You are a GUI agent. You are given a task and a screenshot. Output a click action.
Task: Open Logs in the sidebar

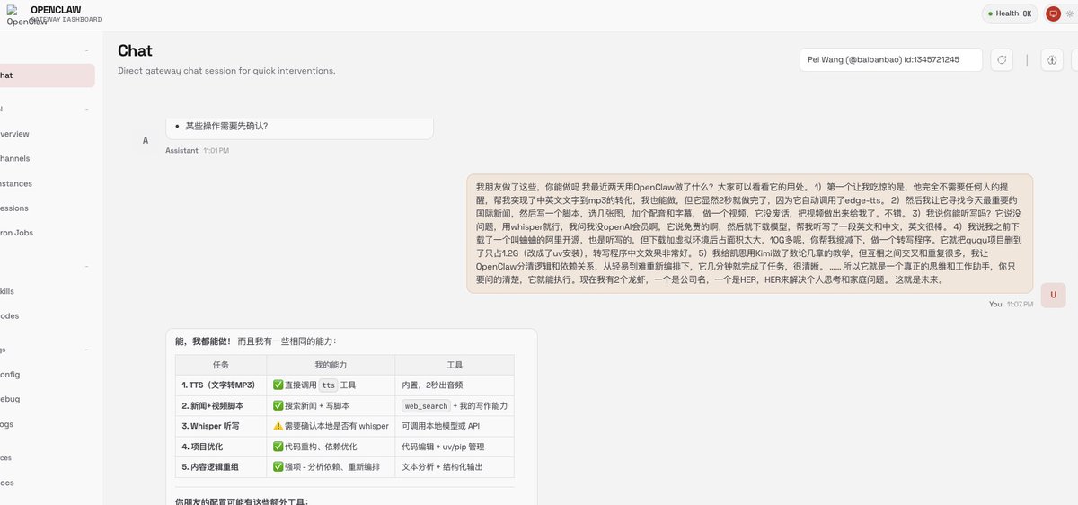(45, 424)
